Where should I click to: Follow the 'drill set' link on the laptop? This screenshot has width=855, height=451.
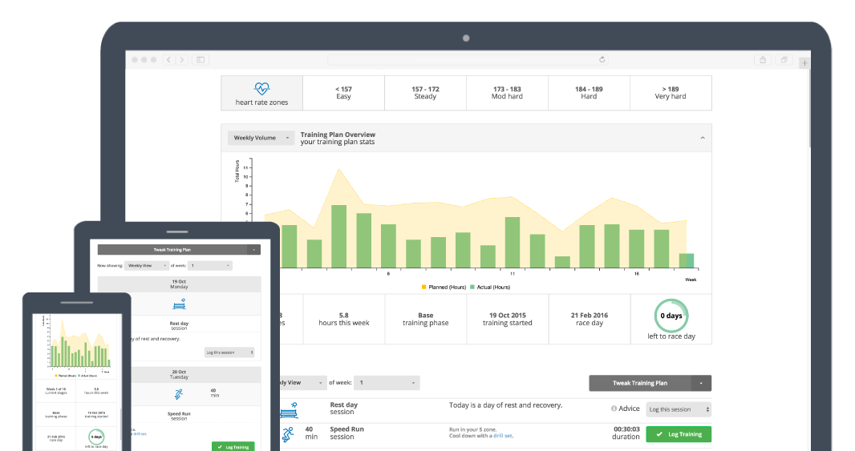click(x=503, y=436)
